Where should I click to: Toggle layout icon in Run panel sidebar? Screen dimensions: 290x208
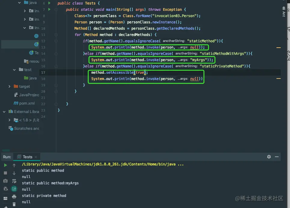coord(5,198)
